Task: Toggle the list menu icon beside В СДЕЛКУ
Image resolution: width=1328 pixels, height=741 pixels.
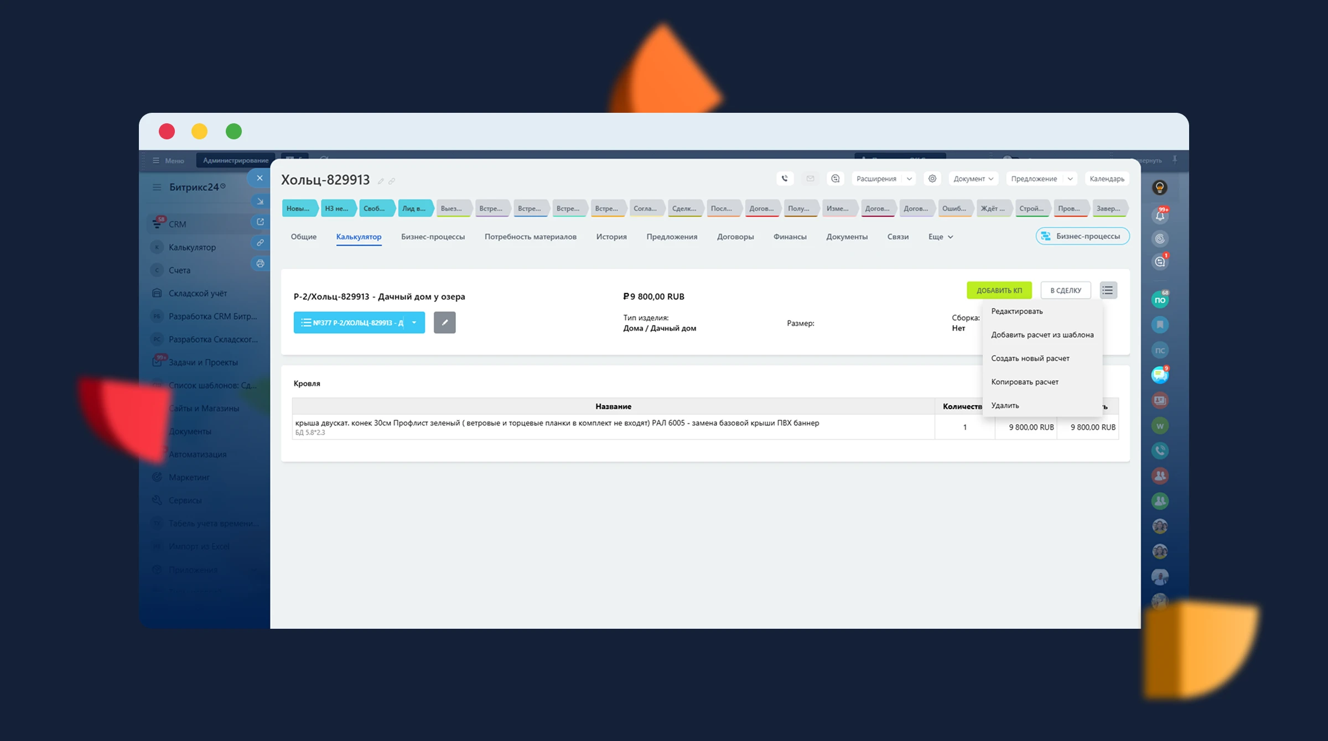Action: click(x=1108, y=290)
